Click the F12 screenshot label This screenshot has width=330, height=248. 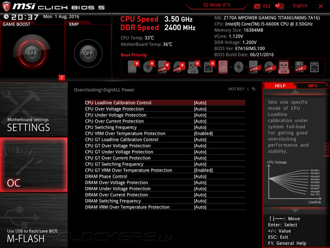pyautogui.click(x=267, y=6)
